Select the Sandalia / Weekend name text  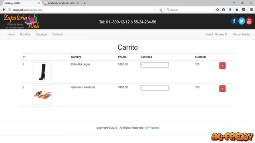pos(83,87)
